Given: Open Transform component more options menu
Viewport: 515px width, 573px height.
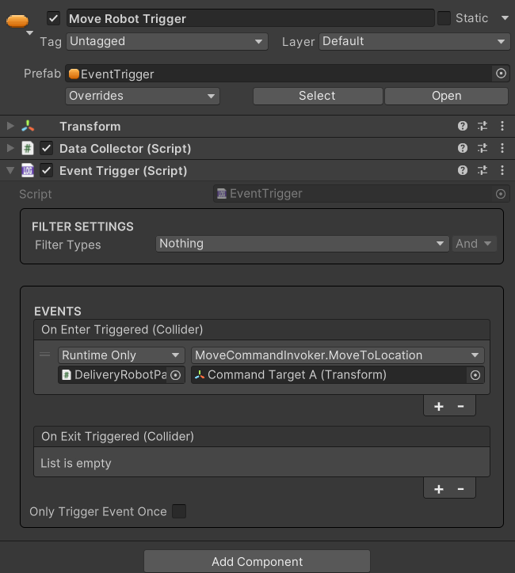Looking at the screenshot, I should point(502,126).
